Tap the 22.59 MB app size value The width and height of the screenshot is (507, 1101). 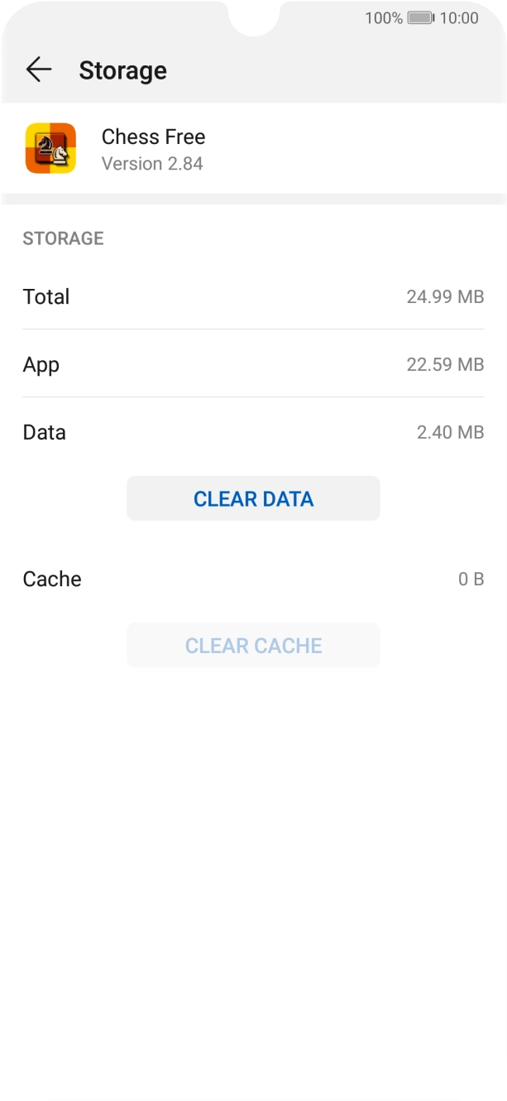(445, 365)
